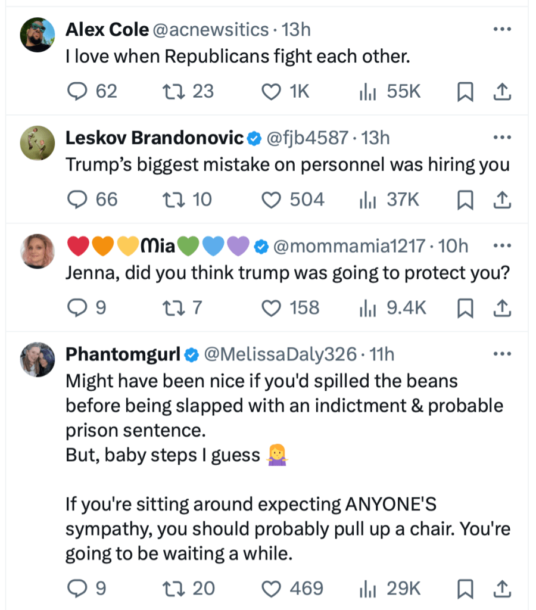The image size is (536, 610).
Task: Share Alex Cole's tweet
Action: 502,91
